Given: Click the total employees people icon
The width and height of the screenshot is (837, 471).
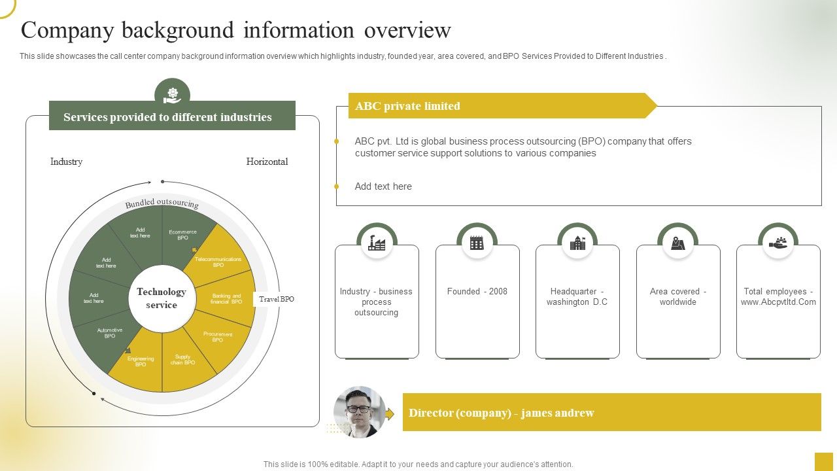Looking at the screenshot, I should (778, 243).
